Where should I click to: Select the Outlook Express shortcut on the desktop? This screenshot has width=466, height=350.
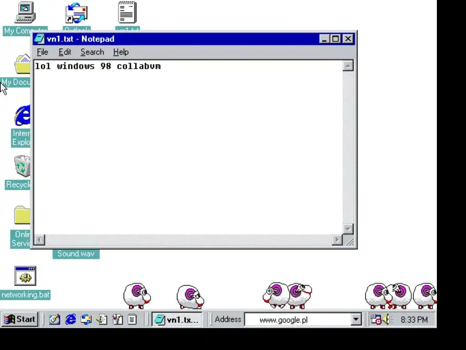pyautogui.click(x=76, y=13)
